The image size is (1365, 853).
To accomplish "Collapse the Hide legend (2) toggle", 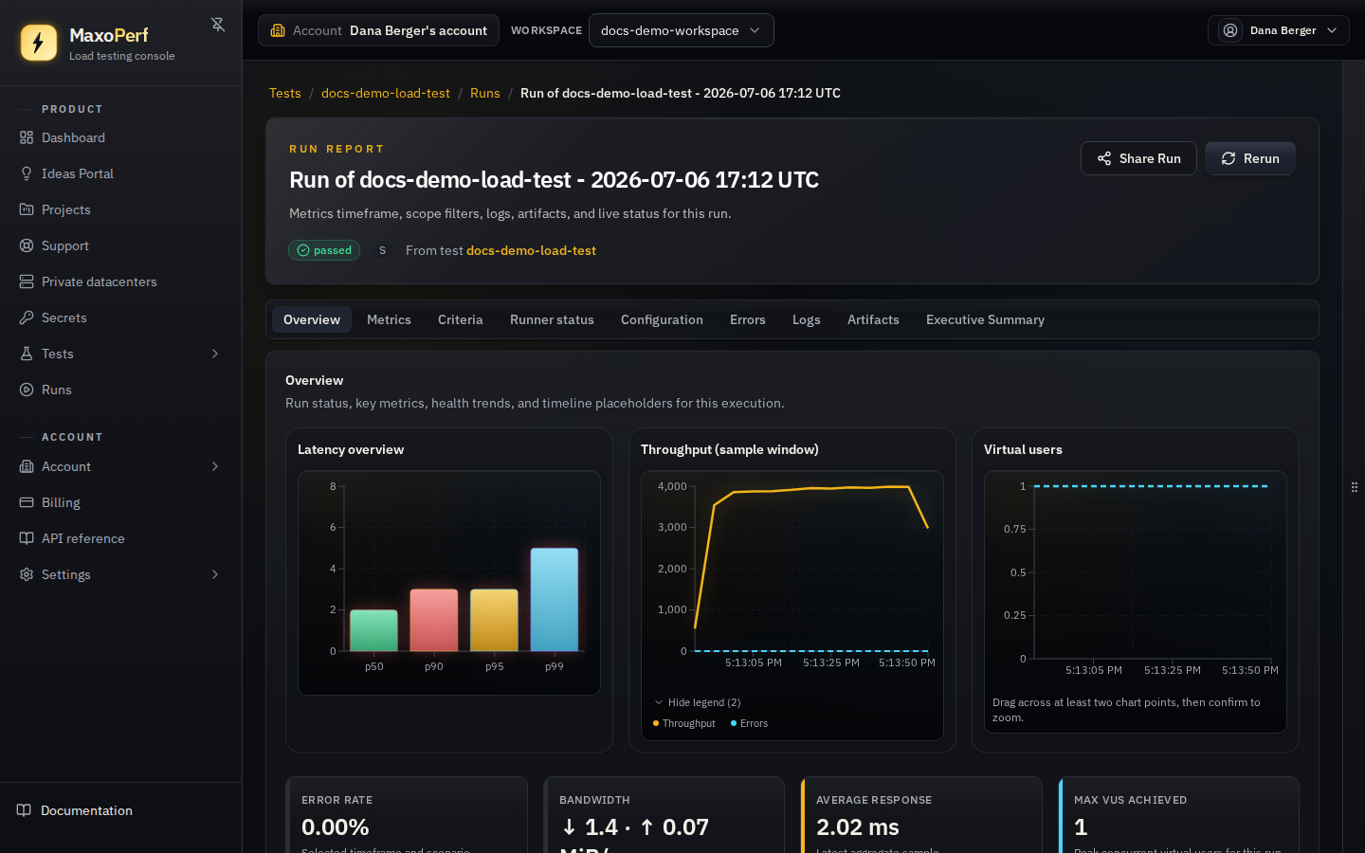I will (697, 702).
